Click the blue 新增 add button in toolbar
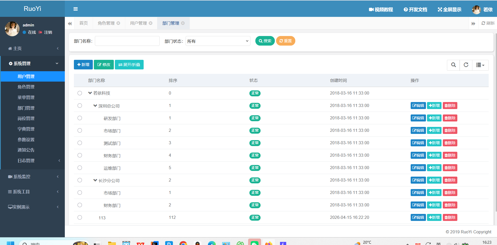Viewport: 497px width, 245px height. click(x=83, y=64)
